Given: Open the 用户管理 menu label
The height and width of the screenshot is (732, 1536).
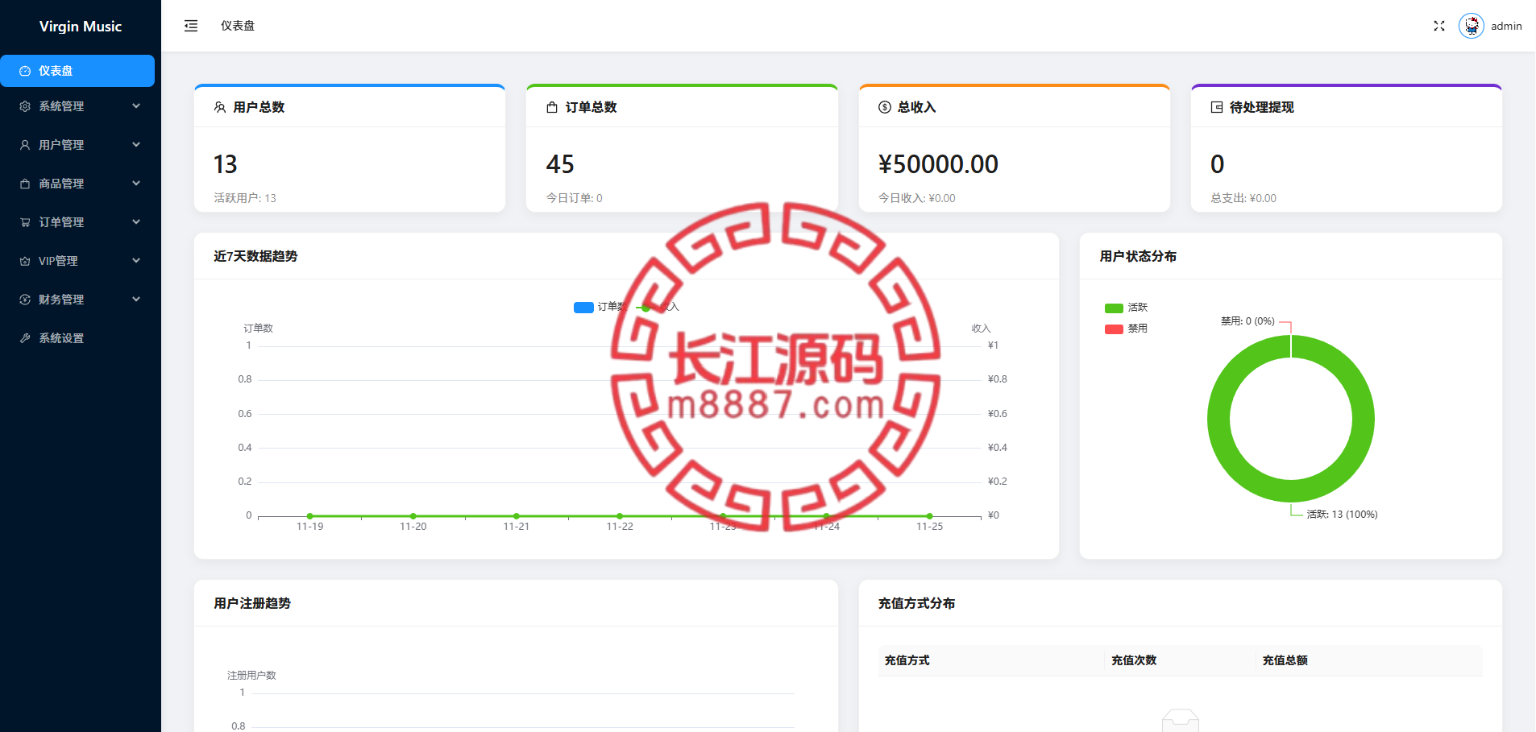Looking at the screenshot, I should tap(61, 145).
